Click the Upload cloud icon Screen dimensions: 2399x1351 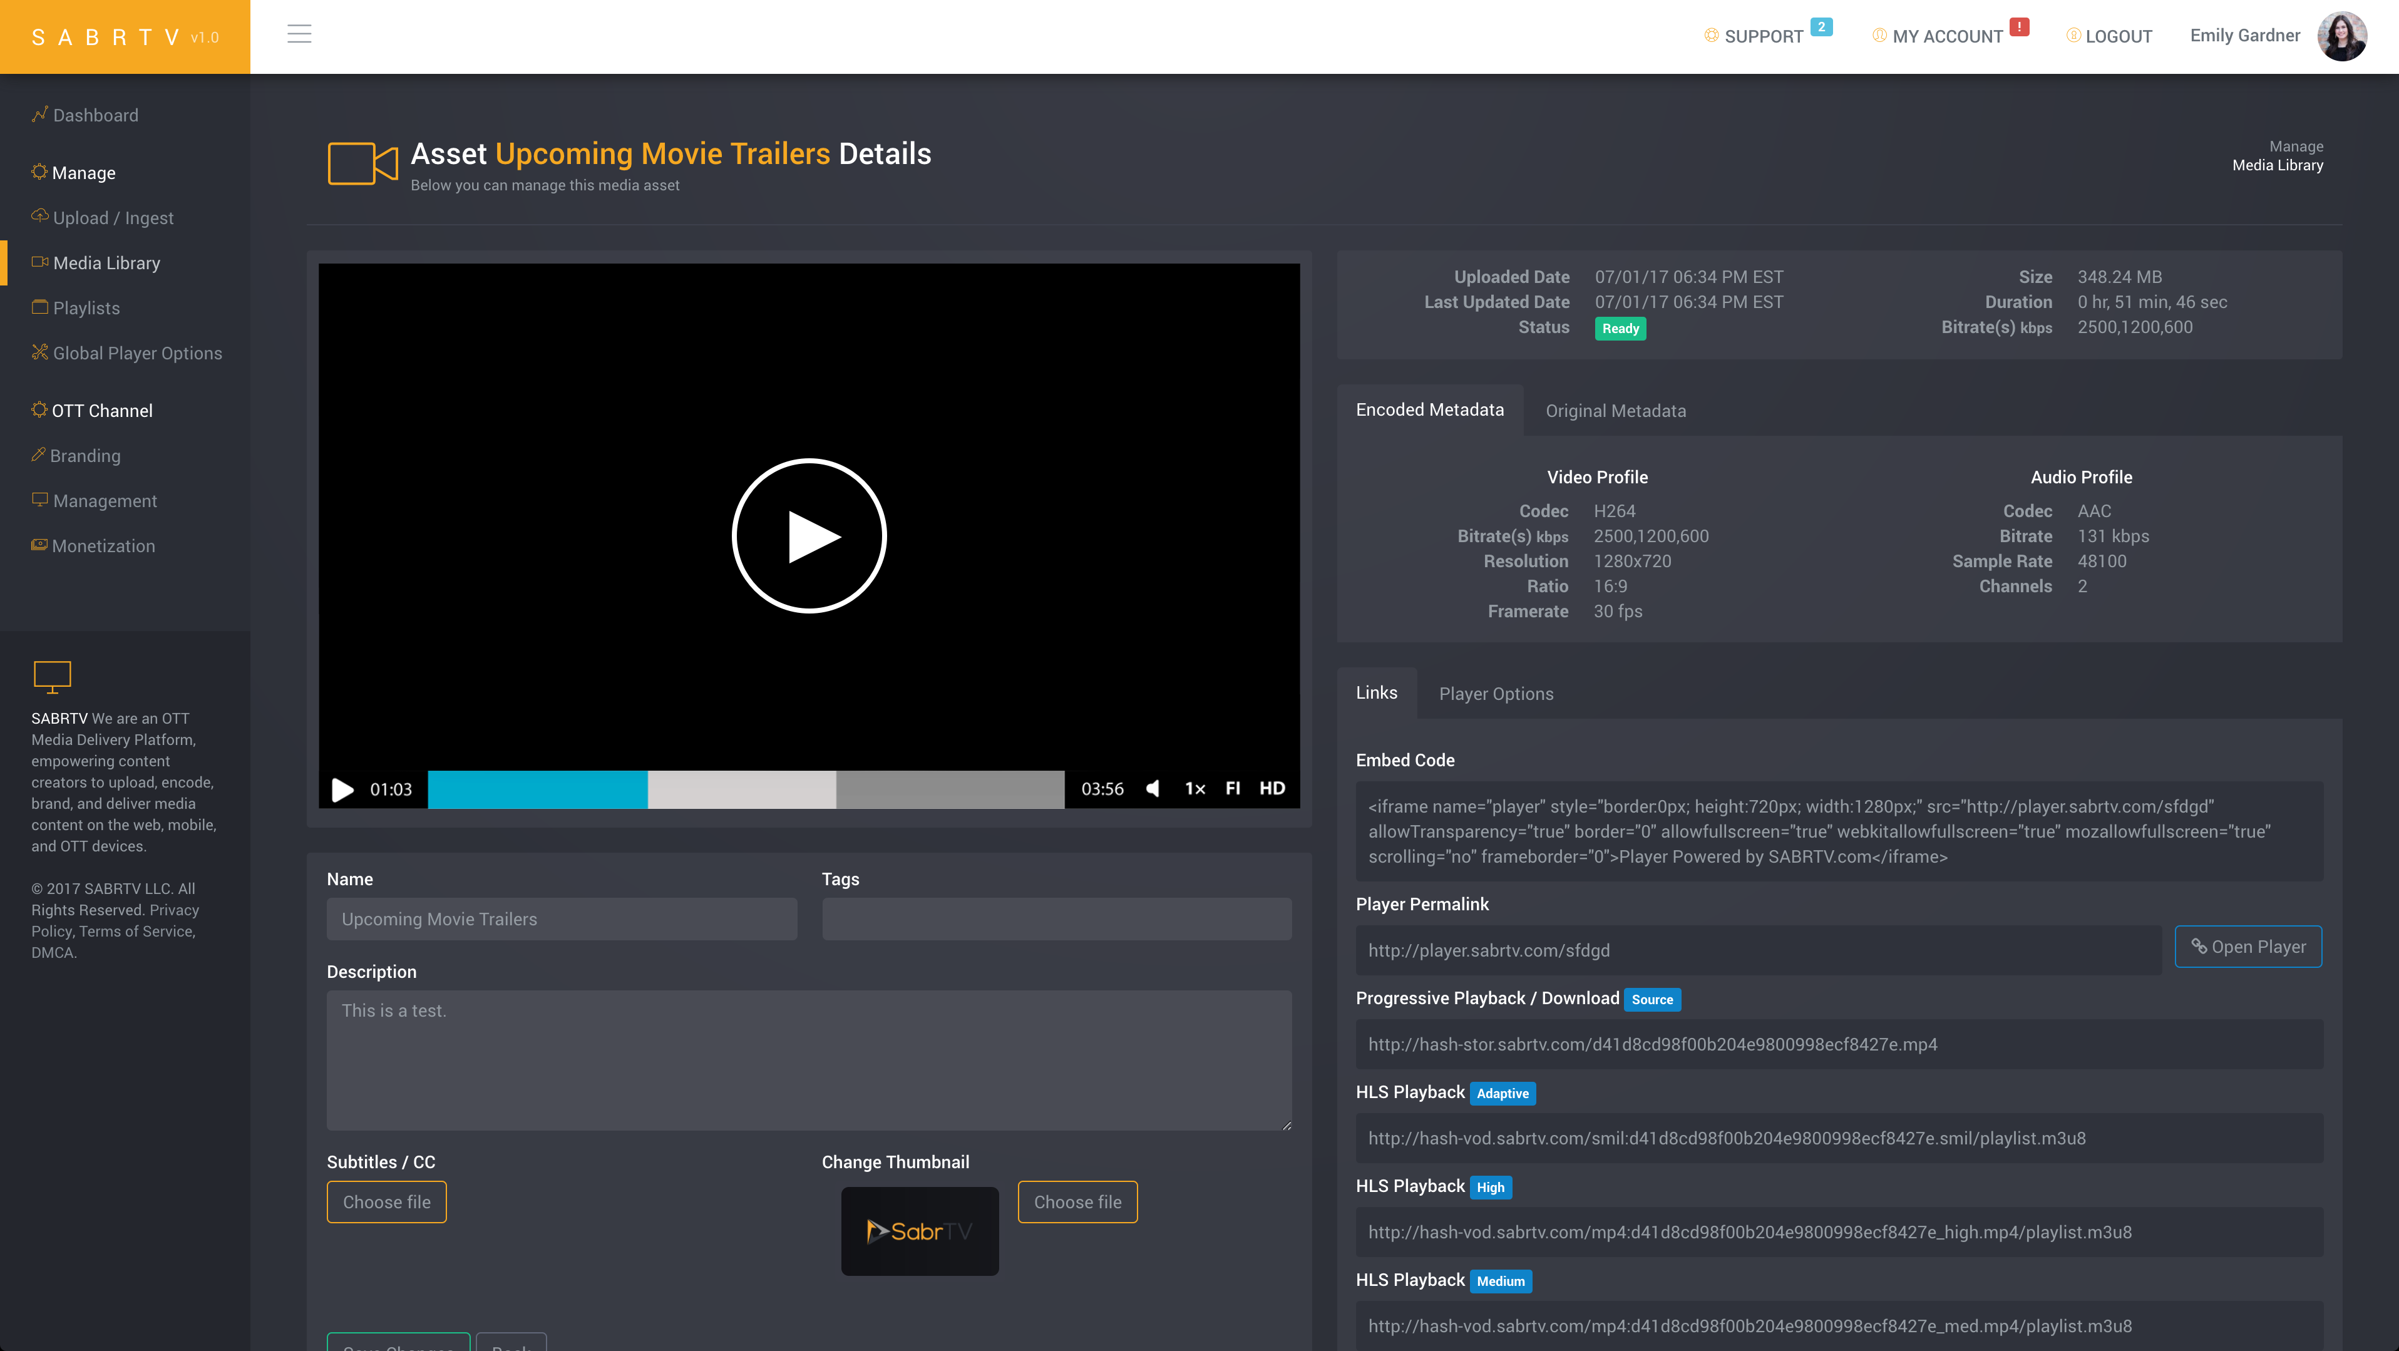pos(39,216)
